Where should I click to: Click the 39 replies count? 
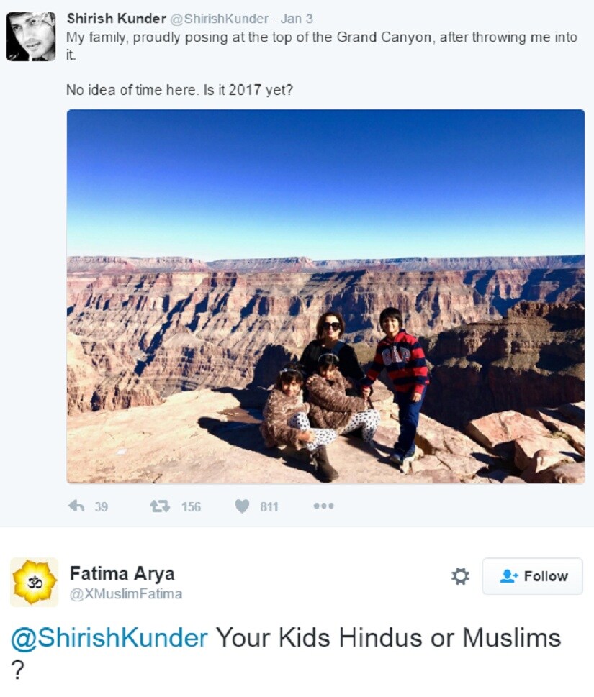(x=101, y=507)
